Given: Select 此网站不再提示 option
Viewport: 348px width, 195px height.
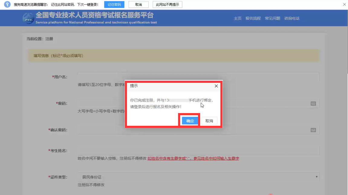Looking at the screenshot, I should pyautogui.click(x=167, y=5).
